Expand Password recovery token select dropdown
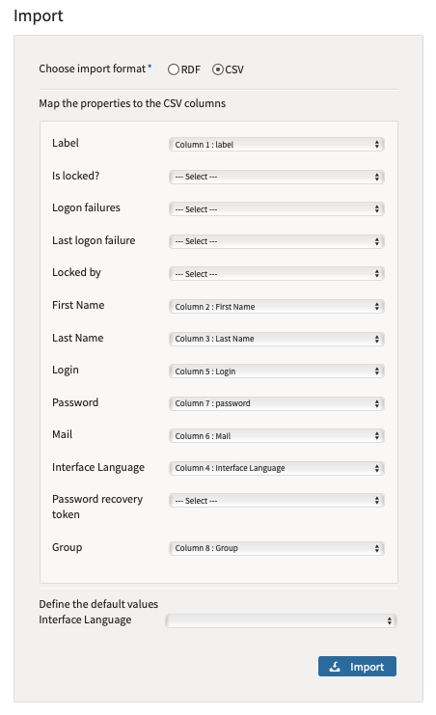The height and width of the screenshot is (715, 436). (x=277, y=501)
